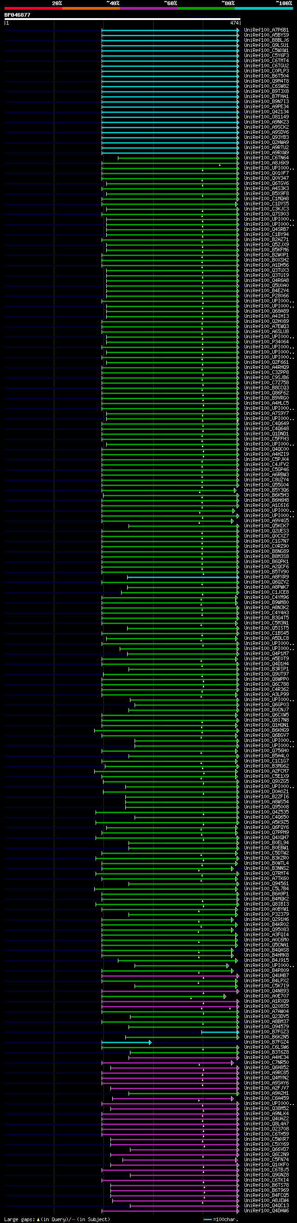Select UniRef100_O23708 label
The width and height of the screenshot is (297, 1223).
(266, 1129)
